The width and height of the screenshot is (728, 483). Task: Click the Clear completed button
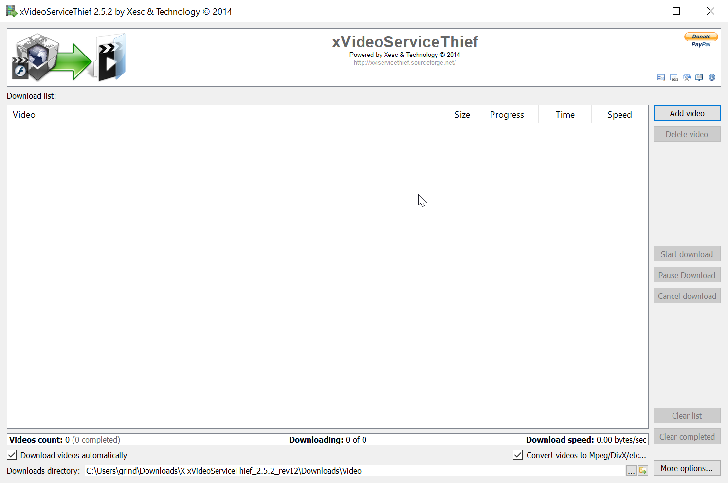(x=687, y=437)
